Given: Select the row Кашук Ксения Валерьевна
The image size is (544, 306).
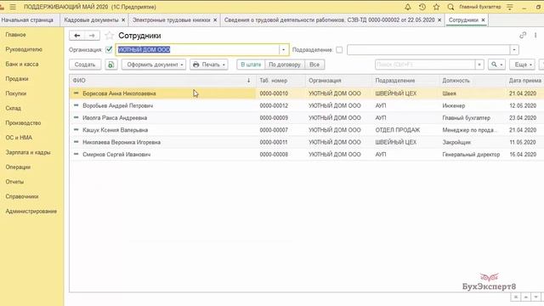Looking at the screenshot, I should point(307,130).
